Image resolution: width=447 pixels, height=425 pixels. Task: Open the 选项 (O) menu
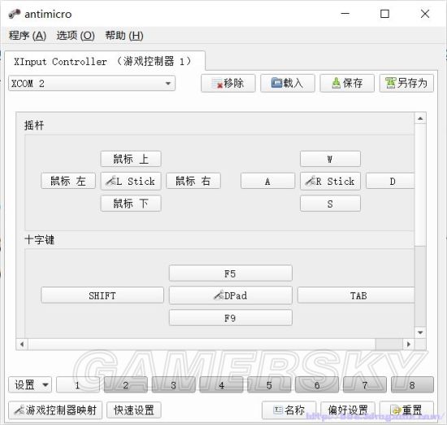(x=76, y=36)
